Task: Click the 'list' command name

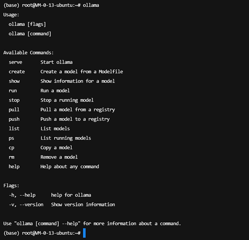Action: (14, 128)
